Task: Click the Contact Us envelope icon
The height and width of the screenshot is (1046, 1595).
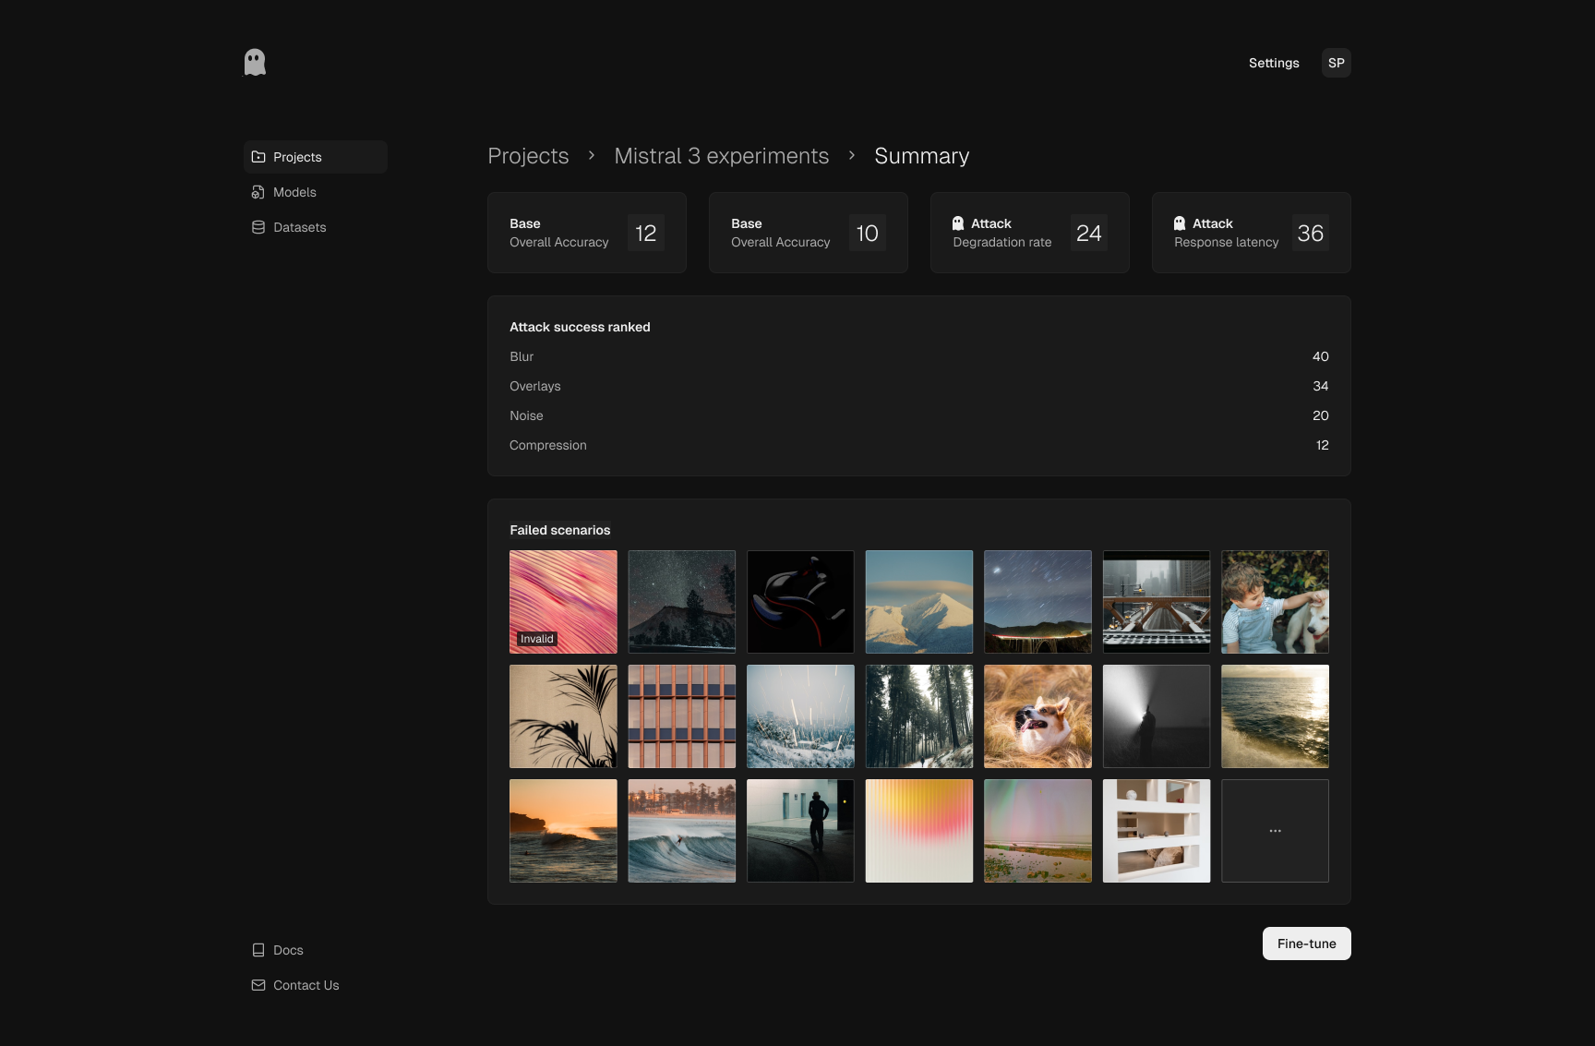Action: click(x=258, y=985)
